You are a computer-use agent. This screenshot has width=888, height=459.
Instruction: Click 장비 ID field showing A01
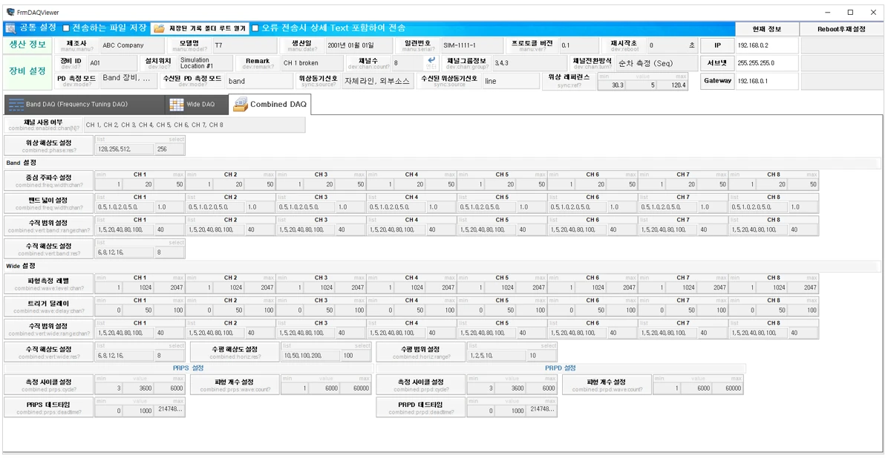pyautogui.click(x=113, y=63)
